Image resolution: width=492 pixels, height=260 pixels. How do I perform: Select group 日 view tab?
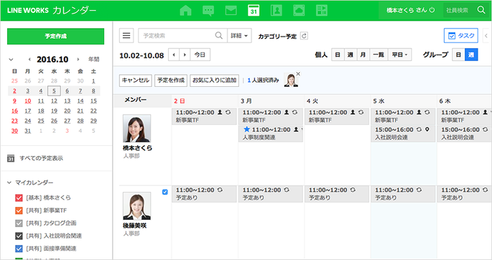(x=458, y=55)
